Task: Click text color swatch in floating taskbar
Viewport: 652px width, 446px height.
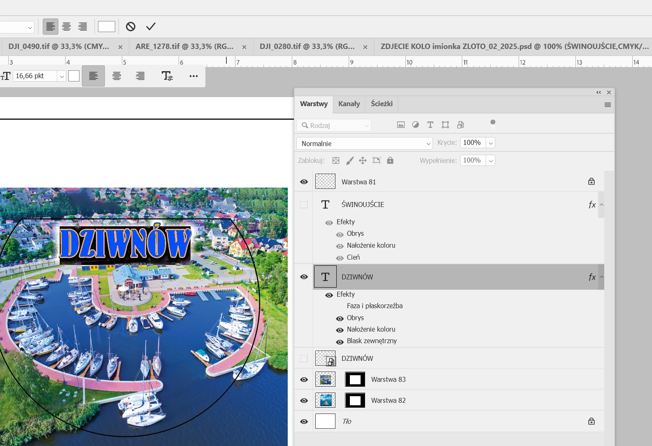Action: pos(74,76)
